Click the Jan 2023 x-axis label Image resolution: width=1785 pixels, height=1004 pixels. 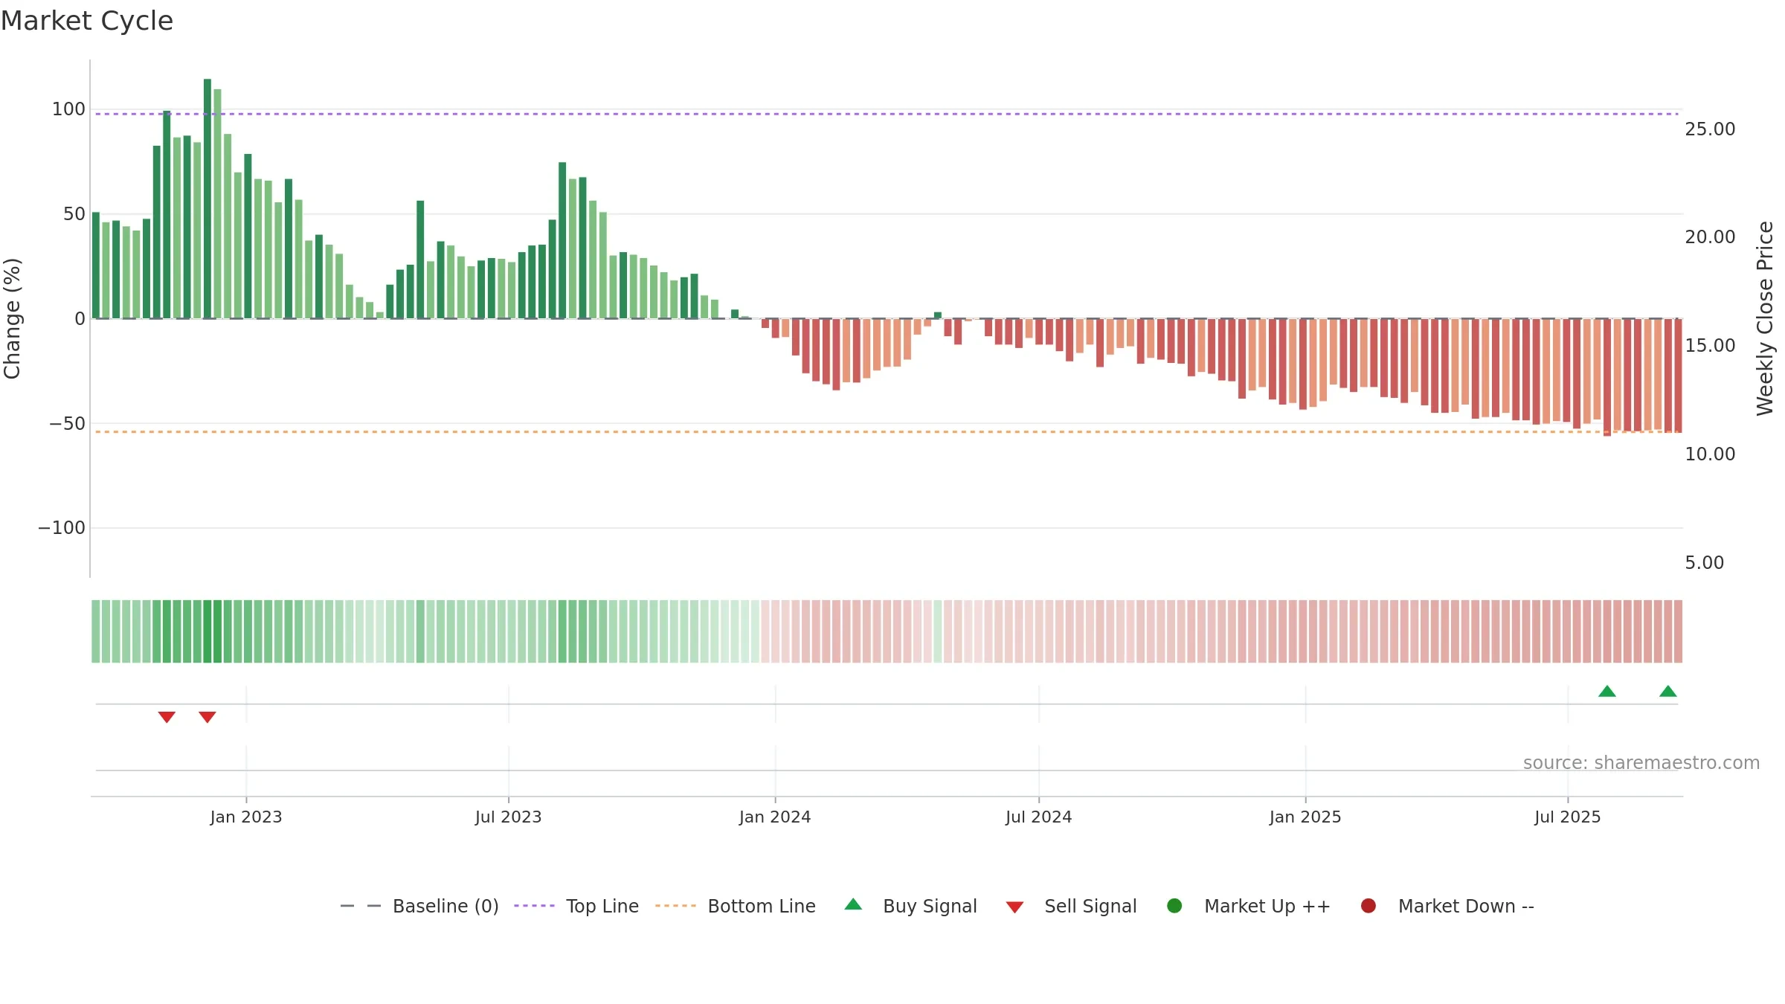246,817
